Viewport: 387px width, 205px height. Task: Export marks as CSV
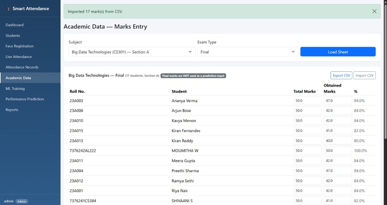click(x=341, y=76)
